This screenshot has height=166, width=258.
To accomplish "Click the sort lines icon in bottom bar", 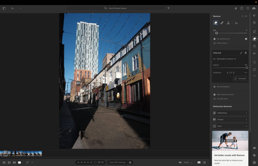I will coord(28,162).
